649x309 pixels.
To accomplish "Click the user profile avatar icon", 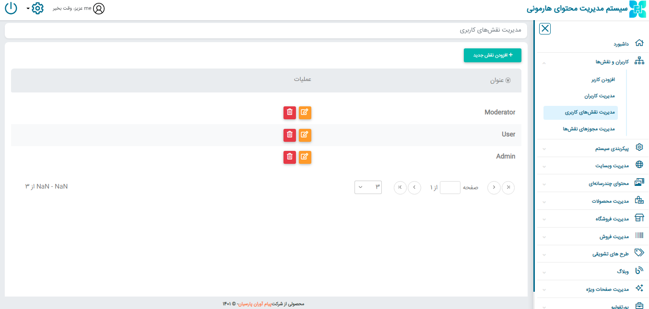I will (98, 9).
